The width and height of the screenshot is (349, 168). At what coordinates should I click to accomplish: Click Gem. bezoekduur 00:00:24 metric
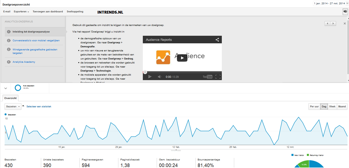(170, 163)
